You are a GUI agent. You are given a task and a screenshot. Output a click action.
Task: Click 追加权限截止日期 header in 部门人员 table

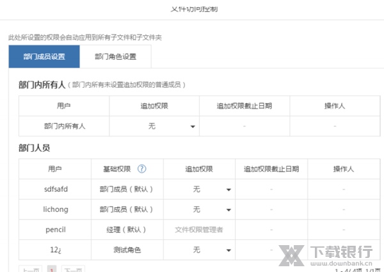point(271,169)
